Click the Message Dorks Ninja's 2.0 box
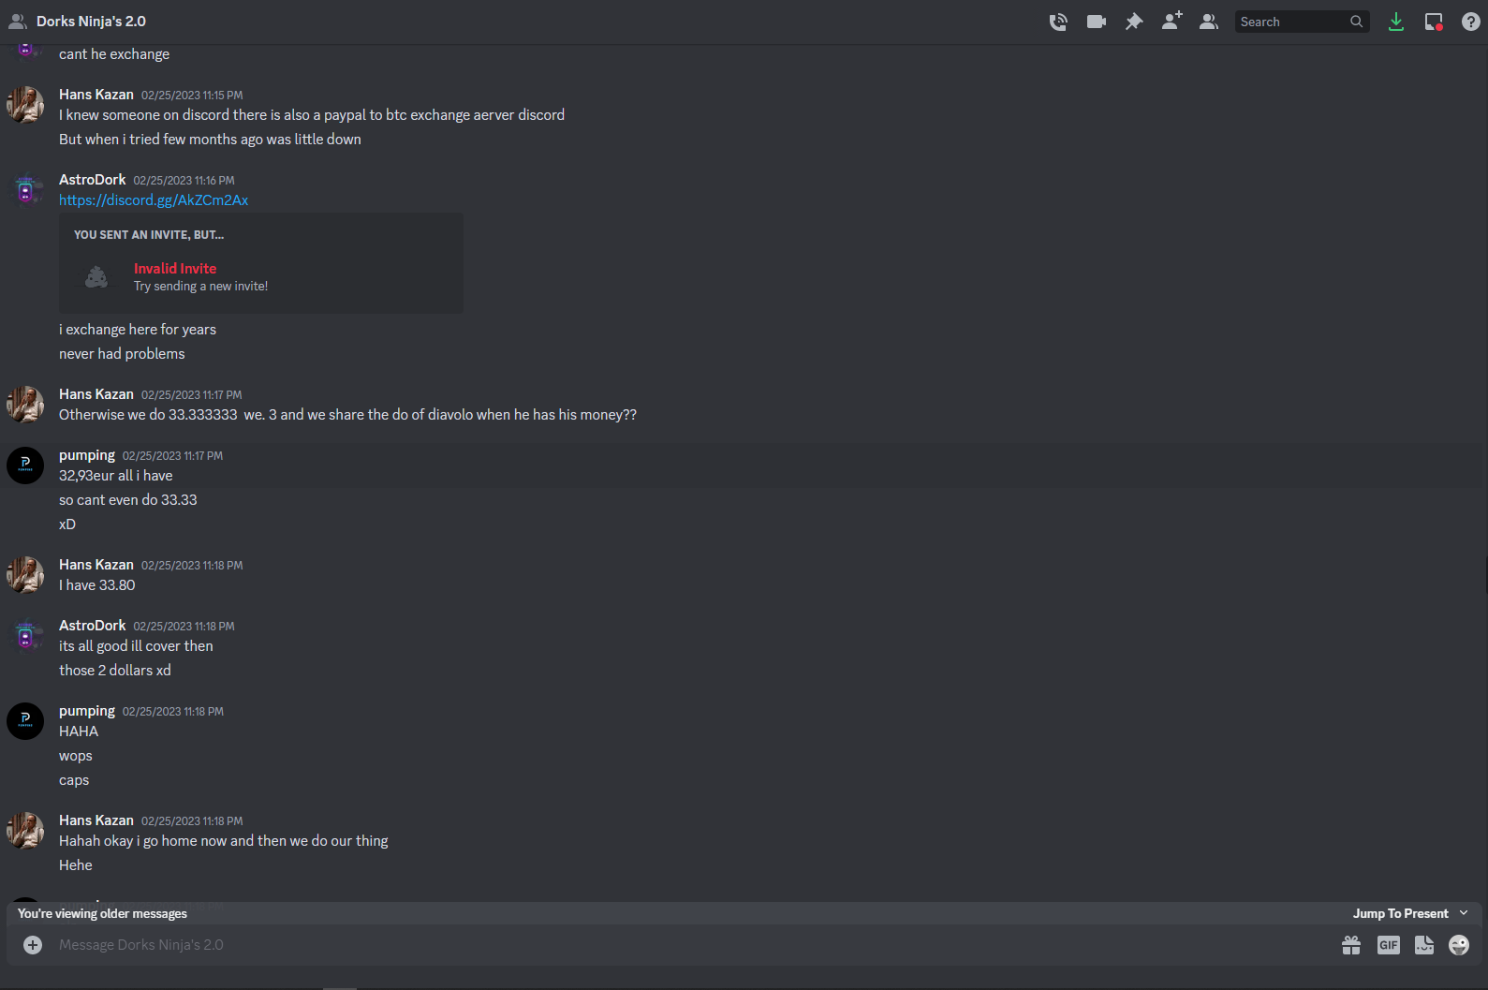 coord(693,945)
